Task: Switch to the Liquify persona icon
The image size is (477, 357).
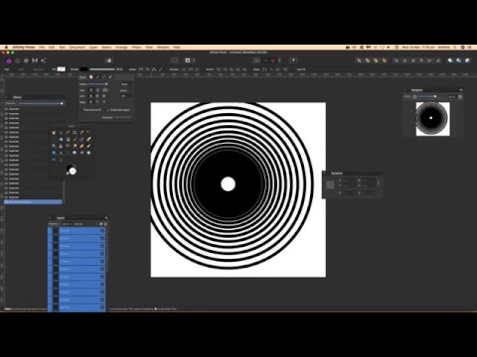Action: [x=18, y=60]
